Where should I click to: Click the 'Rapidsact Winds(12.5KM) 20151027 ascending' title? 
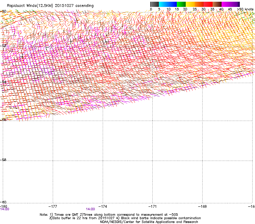(x=50, y=6)
